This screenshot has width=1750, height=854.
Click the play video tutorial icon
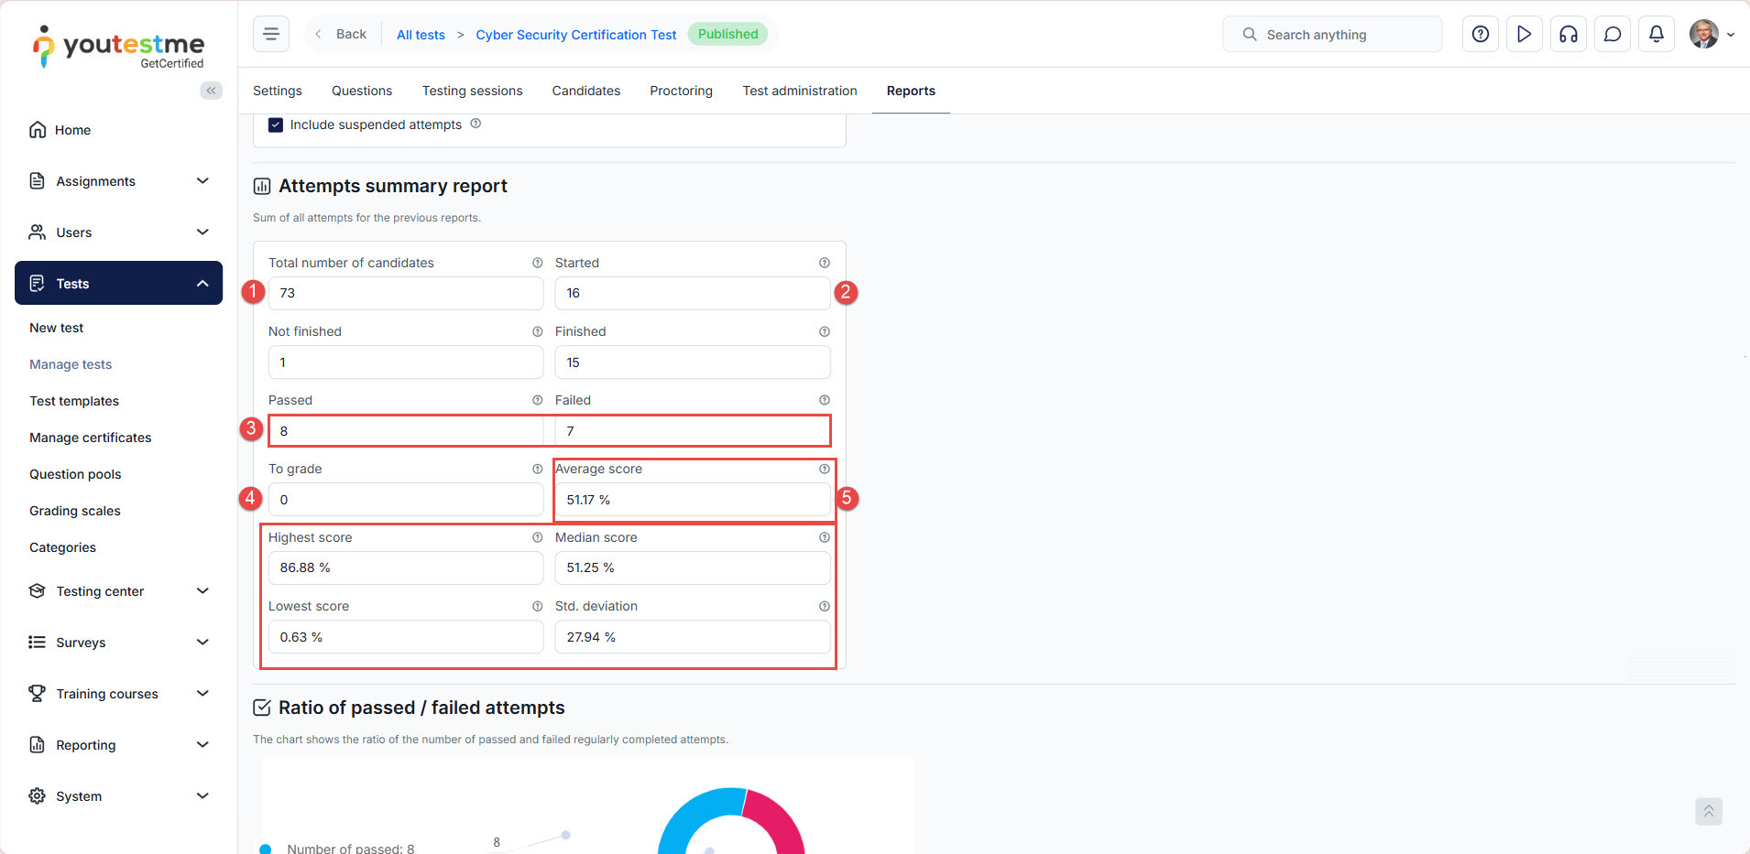click(1524, 34)
